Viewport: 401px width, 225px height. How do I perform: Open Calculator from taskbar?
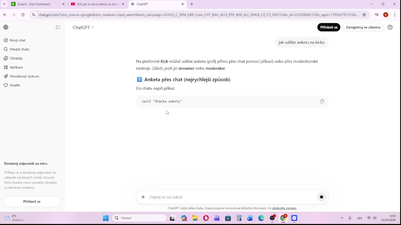pyautogui.click(x=239, y=218)
